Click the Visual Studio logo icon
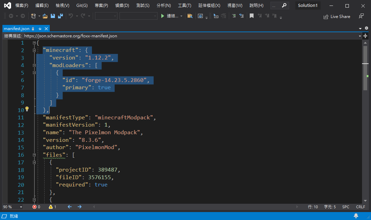Screen dimensions: 371x220 pyautogui.click(x=8, y=6)
